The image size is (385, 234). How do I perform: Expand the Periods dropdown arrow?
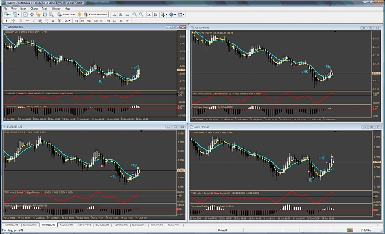point(175,15)
